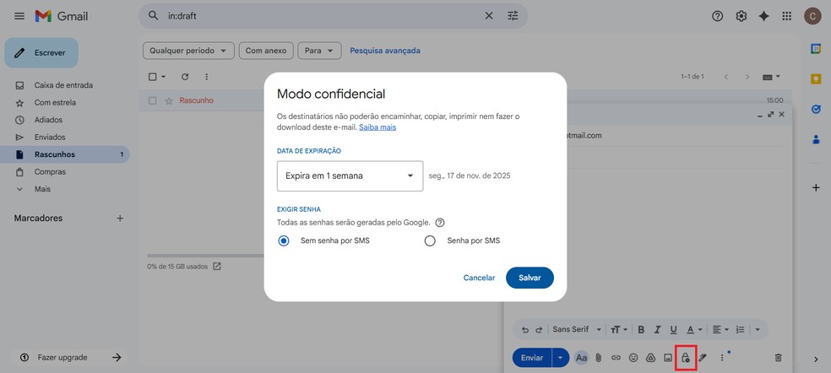This screenshot has height=373, width=831.
Task: Select the Sem senha por SMS option
Action: coord(284,241)
